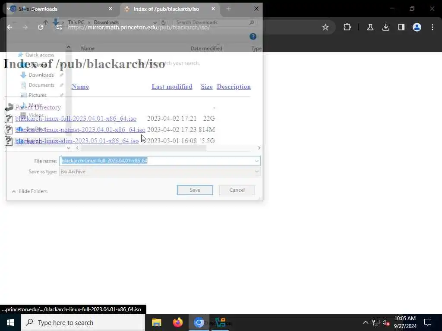Viewport: 442px width, 331px height.
Task: Bookmark this page with the star icon
Action: point(325,27)
